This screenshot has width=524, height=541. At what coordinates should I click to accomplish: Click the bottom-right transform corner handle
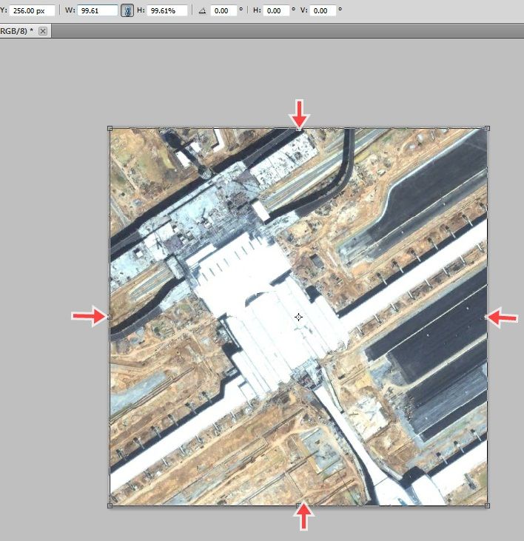coord(487,505)
